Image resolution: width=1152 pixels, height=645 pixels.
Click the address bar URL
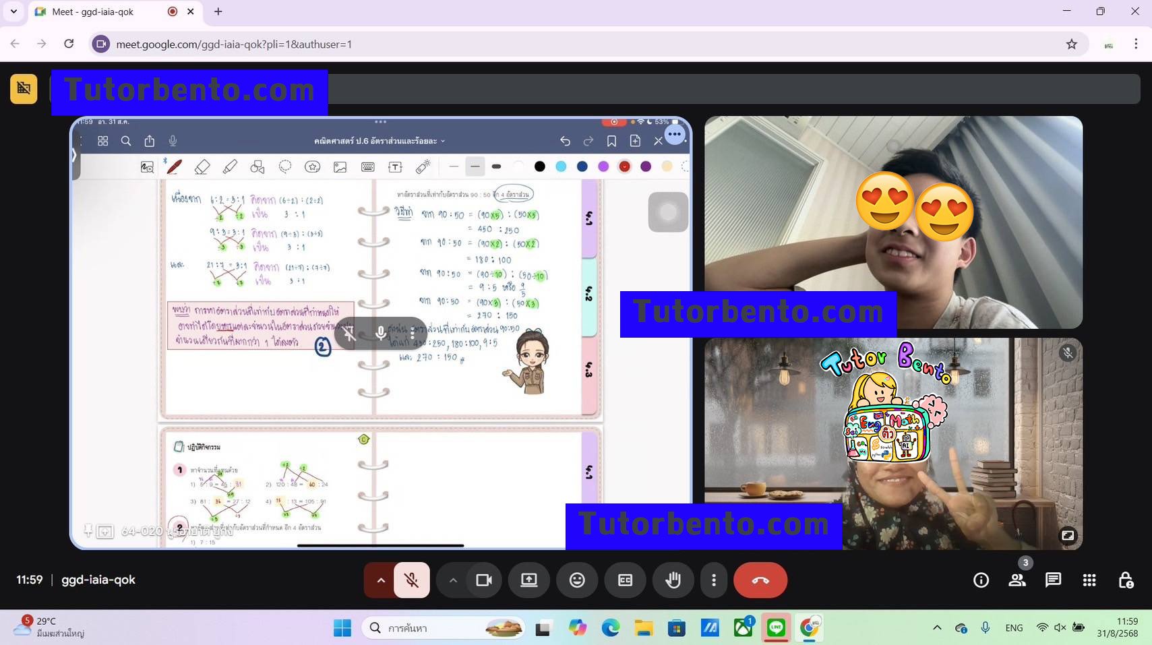click(234, 44)
